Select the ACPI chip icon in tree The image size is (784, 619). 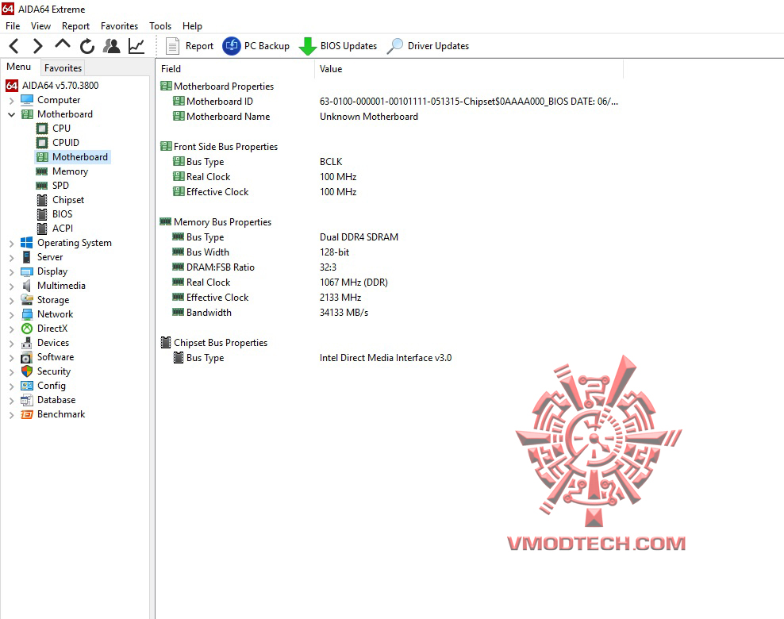point(42,229)
